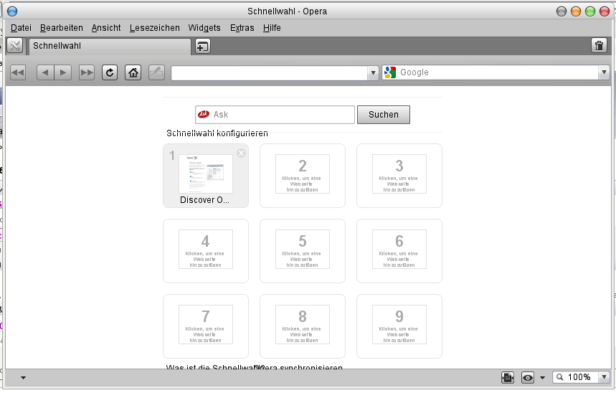Open the Bearbeiten menu
Screen dimensions: 616x393
point(61,28)
